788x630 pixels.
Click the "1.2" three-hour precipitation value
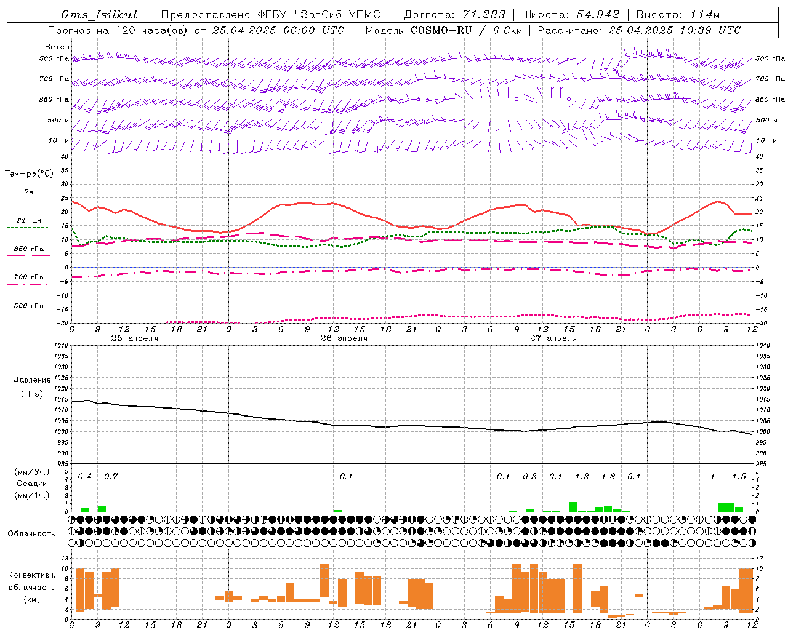click(x=582, y=477)
